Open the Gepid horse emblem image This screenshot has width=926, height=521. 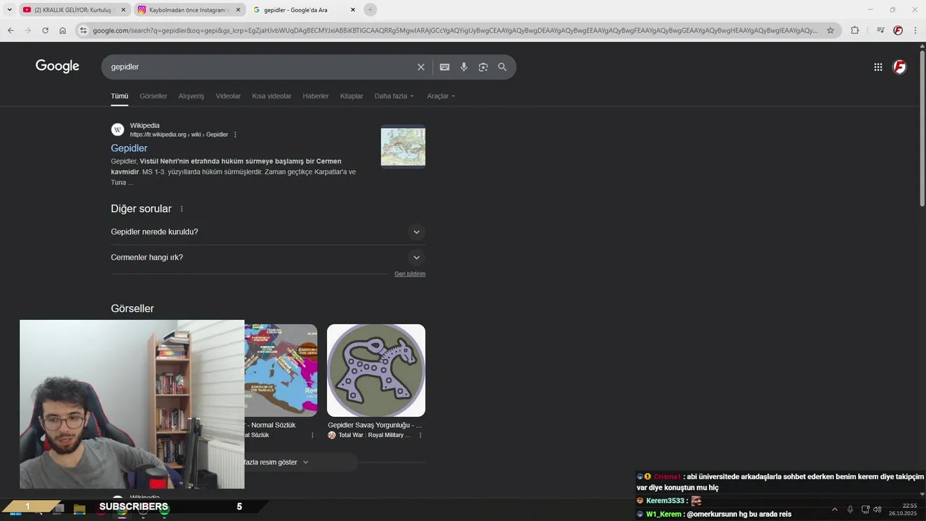coord(376,370)
